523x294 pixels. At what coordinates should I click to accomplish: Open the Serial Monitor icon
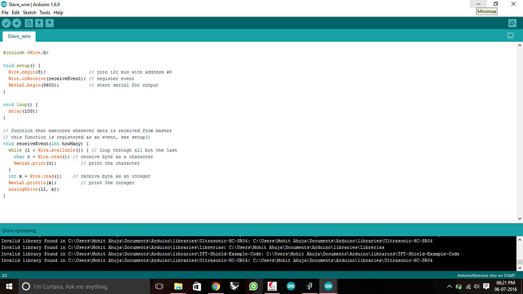click(x=512, y=23)
